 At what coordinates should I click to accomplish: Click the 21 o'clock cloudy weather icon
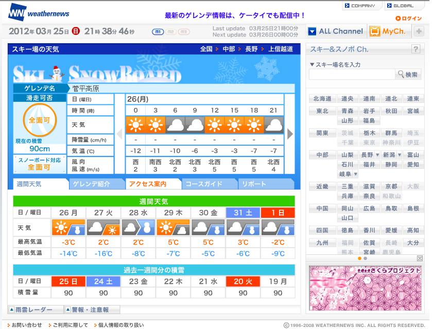(x=273, y=125)
